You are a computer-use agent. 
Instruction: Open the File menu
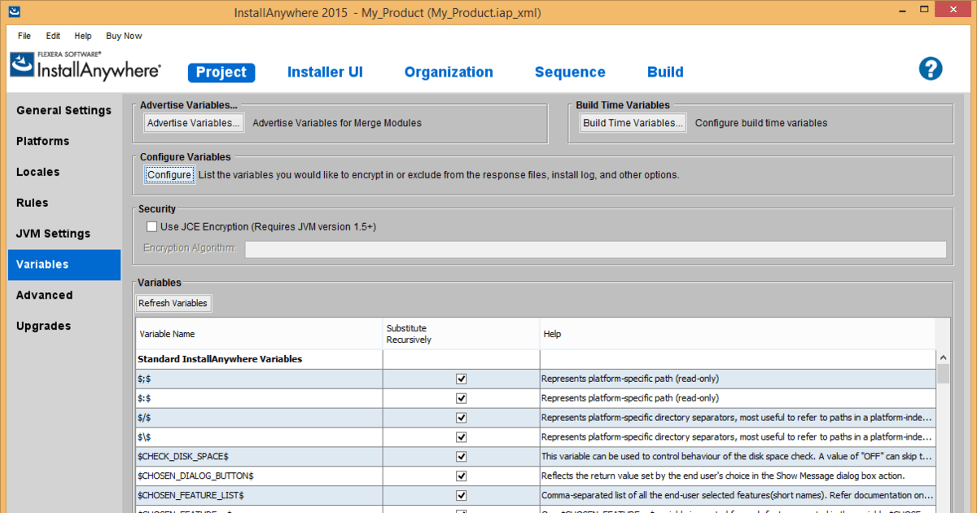(x=24, y=36)
